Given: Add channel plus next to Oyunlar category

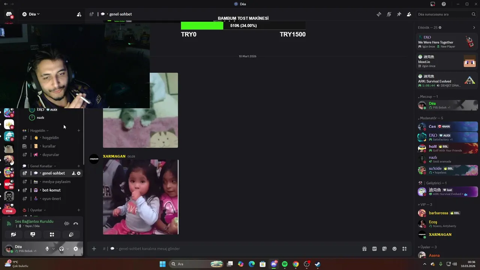Looking at the screenshot, I should tap(79, 210).
